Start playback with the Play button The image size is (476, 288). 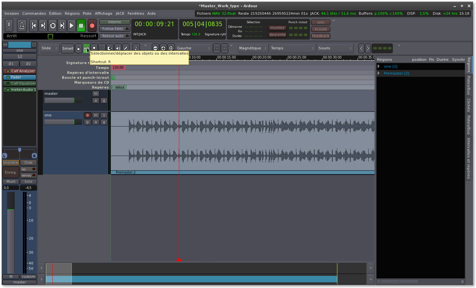71,25
